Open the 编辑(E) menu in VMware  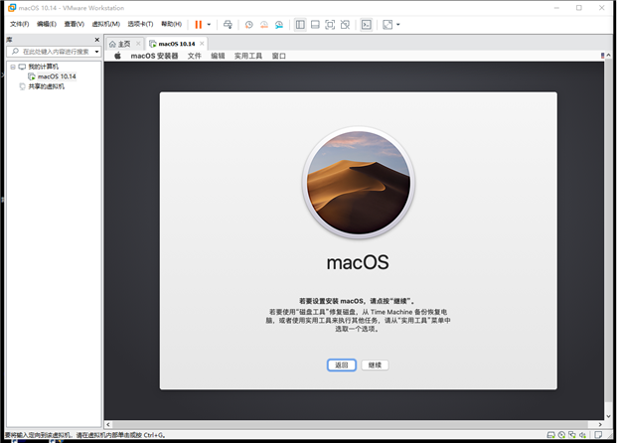coord(47,24)
